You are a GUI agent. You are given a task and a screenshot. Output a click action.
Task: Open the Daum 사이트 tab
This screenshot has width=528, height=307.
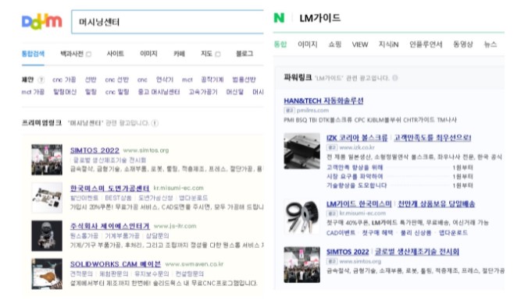pos(115,54)
